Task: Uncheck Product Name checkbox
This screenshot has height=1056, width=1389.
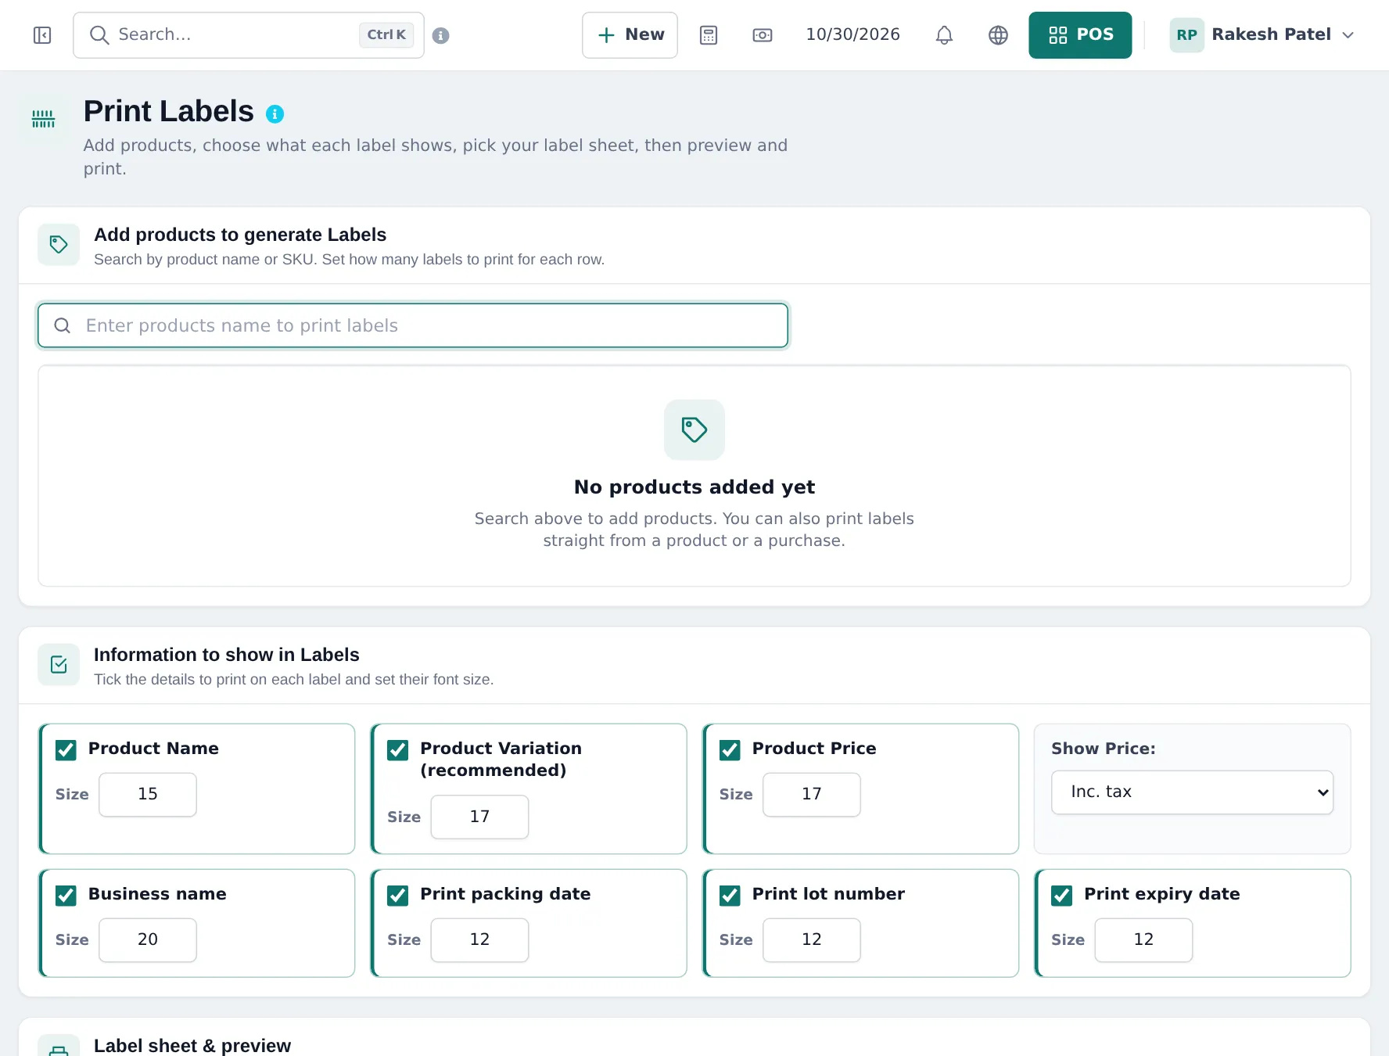Action: point(66,750)
